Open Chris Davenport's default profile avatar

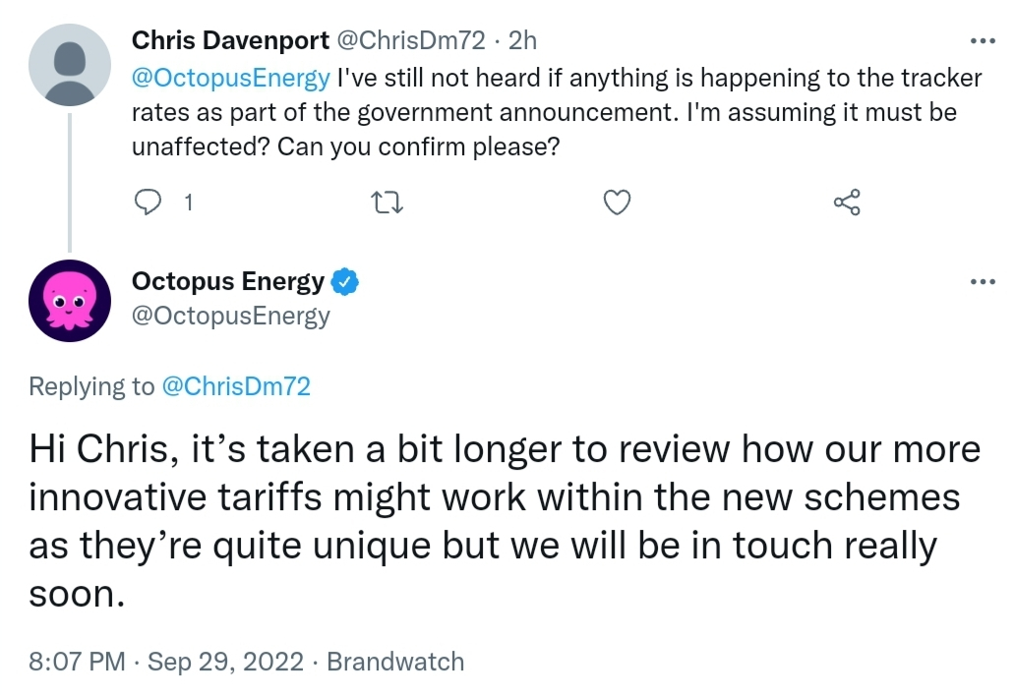70,65
